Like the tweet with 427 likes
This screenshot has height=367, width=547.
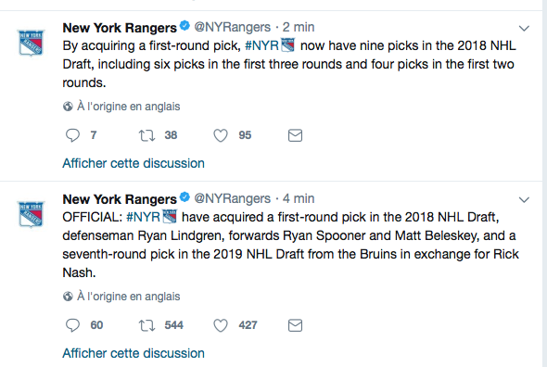(221, 325)
